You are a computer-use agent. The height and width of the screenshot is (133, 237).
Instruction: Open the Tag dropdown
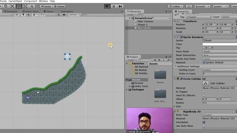click(x=198, y=17)
